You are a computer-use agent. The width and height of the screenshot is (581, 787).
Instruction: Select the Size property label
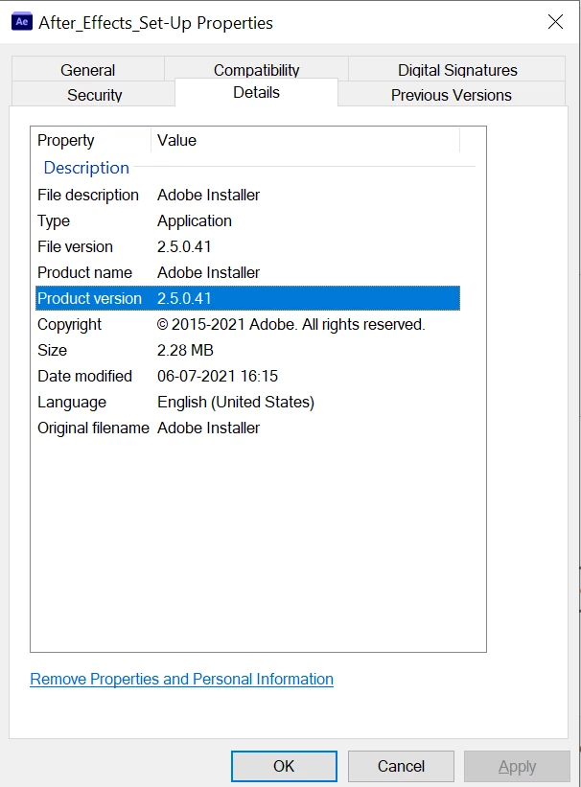click(x=52, y=350)
